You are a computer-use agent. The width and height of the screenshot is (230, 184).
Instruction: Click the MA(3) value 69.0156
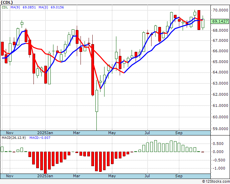point(57,7)
